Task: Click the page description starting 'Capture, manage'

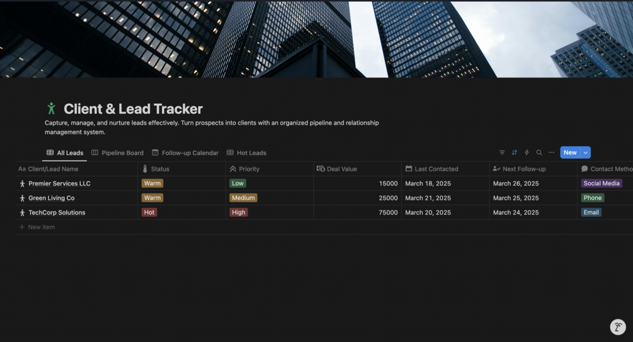Action: click(x=212, y=127)
